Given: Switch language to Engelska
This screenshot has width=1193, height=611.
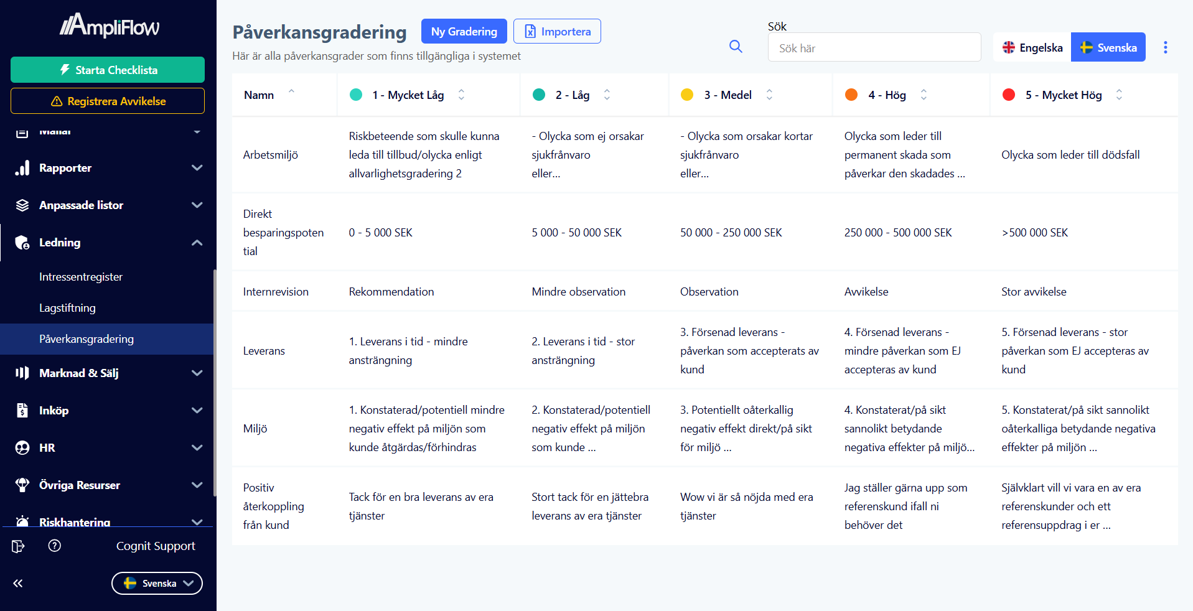Looking at the screenshot, I should tap(1032, 47).
